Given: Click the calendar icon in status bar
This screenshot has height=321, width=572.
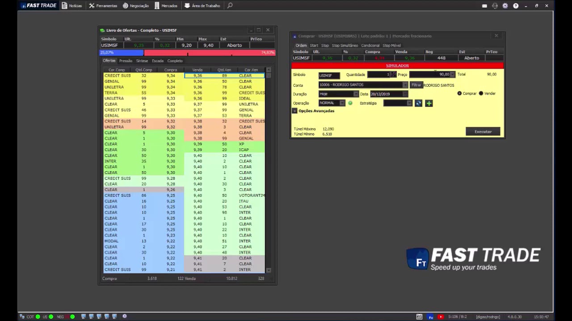Looking at the screenshot, I should point(419,317).
